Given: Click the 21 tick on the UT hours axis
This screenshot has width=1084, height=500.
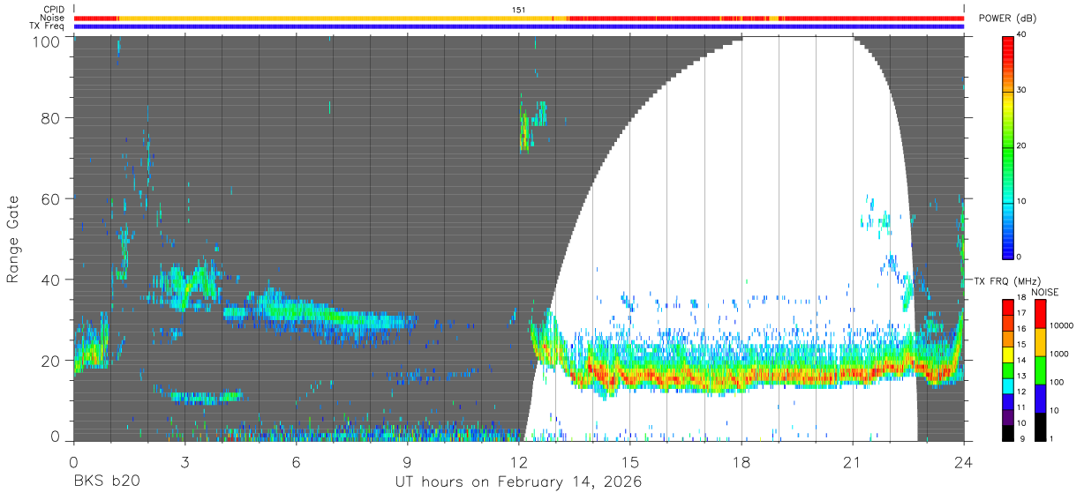Looking at the screenshot, I should point(853,462).
